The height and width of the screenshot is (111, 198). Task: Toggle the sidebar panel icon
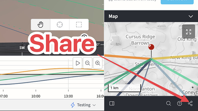pos(112,104)
